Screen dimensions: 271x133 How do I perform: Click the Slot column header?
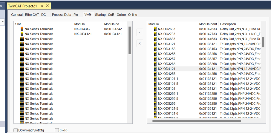point(43,24)
